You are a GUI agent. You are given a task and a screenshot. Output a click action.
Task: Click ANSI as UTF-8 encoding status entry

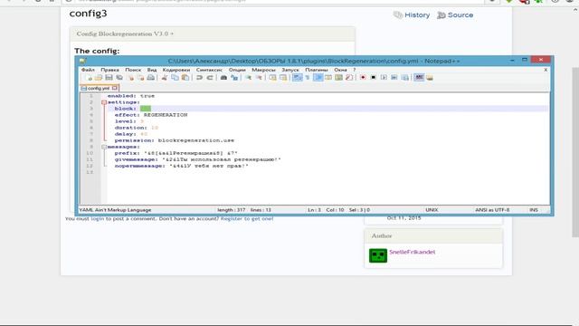(492, 210)
